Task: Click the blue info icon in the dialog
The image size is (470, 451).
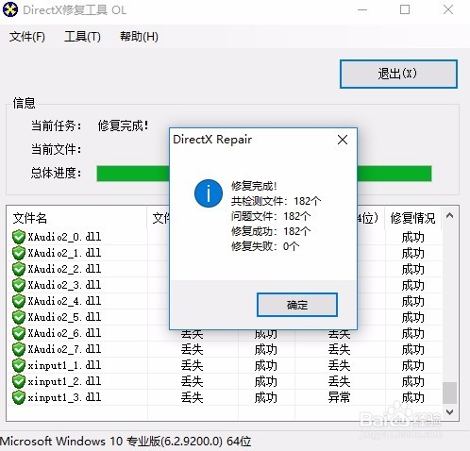Action: tap(209, 193)
